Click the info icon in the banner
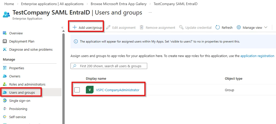Screen dimensions: 276x124 tap(76, 42)
